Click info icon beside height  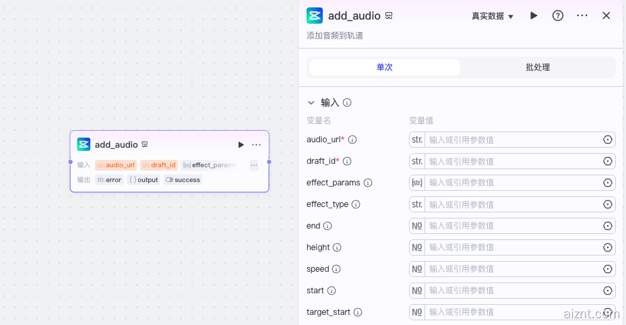point(337,247)
